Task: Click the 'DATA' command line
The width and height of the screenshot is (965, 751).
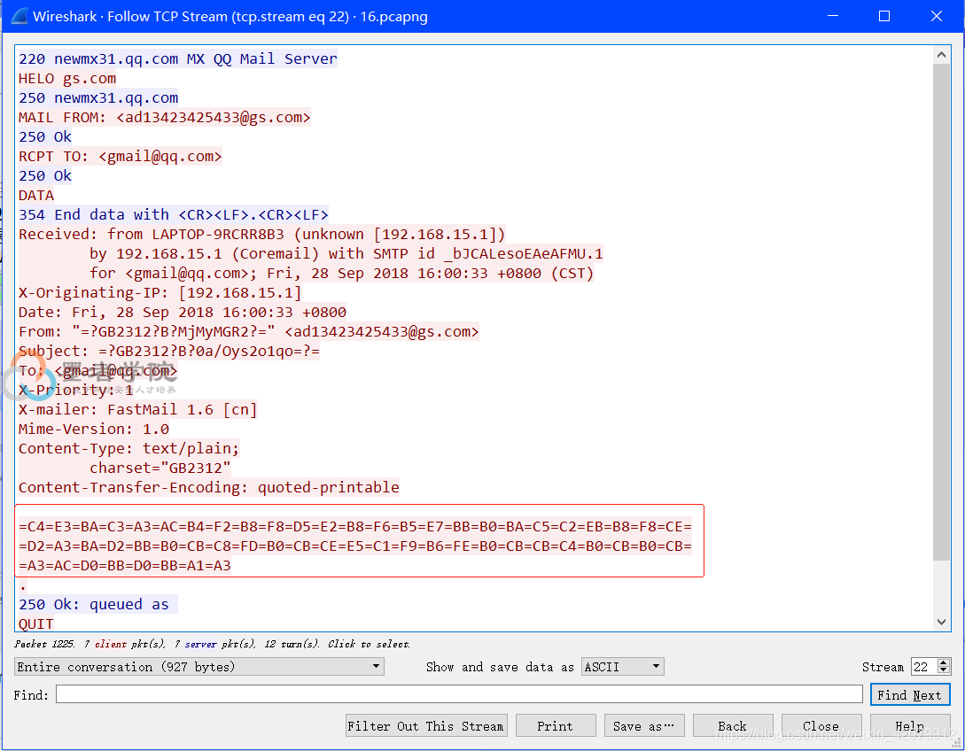Action: (x=36, y=195)
